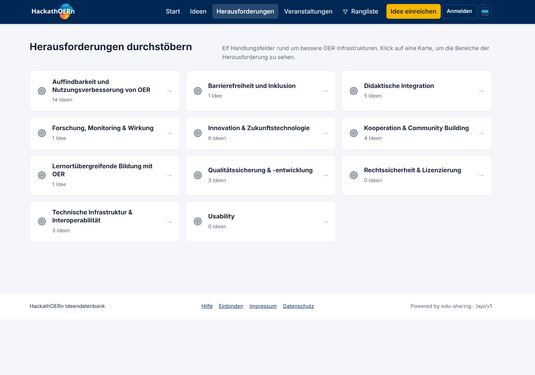Click Powered by edu-sharing footer text
Screen dimensions: 535x375
point(451,306)
